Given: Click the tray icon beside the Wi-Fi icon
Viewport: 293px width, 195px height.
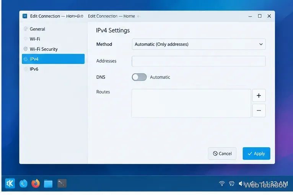Looking at the screenshot, I should pyautogui.click(x=231, y=184).
